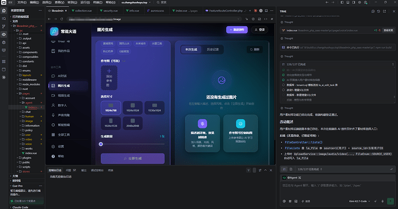Click the task list view toggle icon

pyautogui.click(x=284, y=169)
